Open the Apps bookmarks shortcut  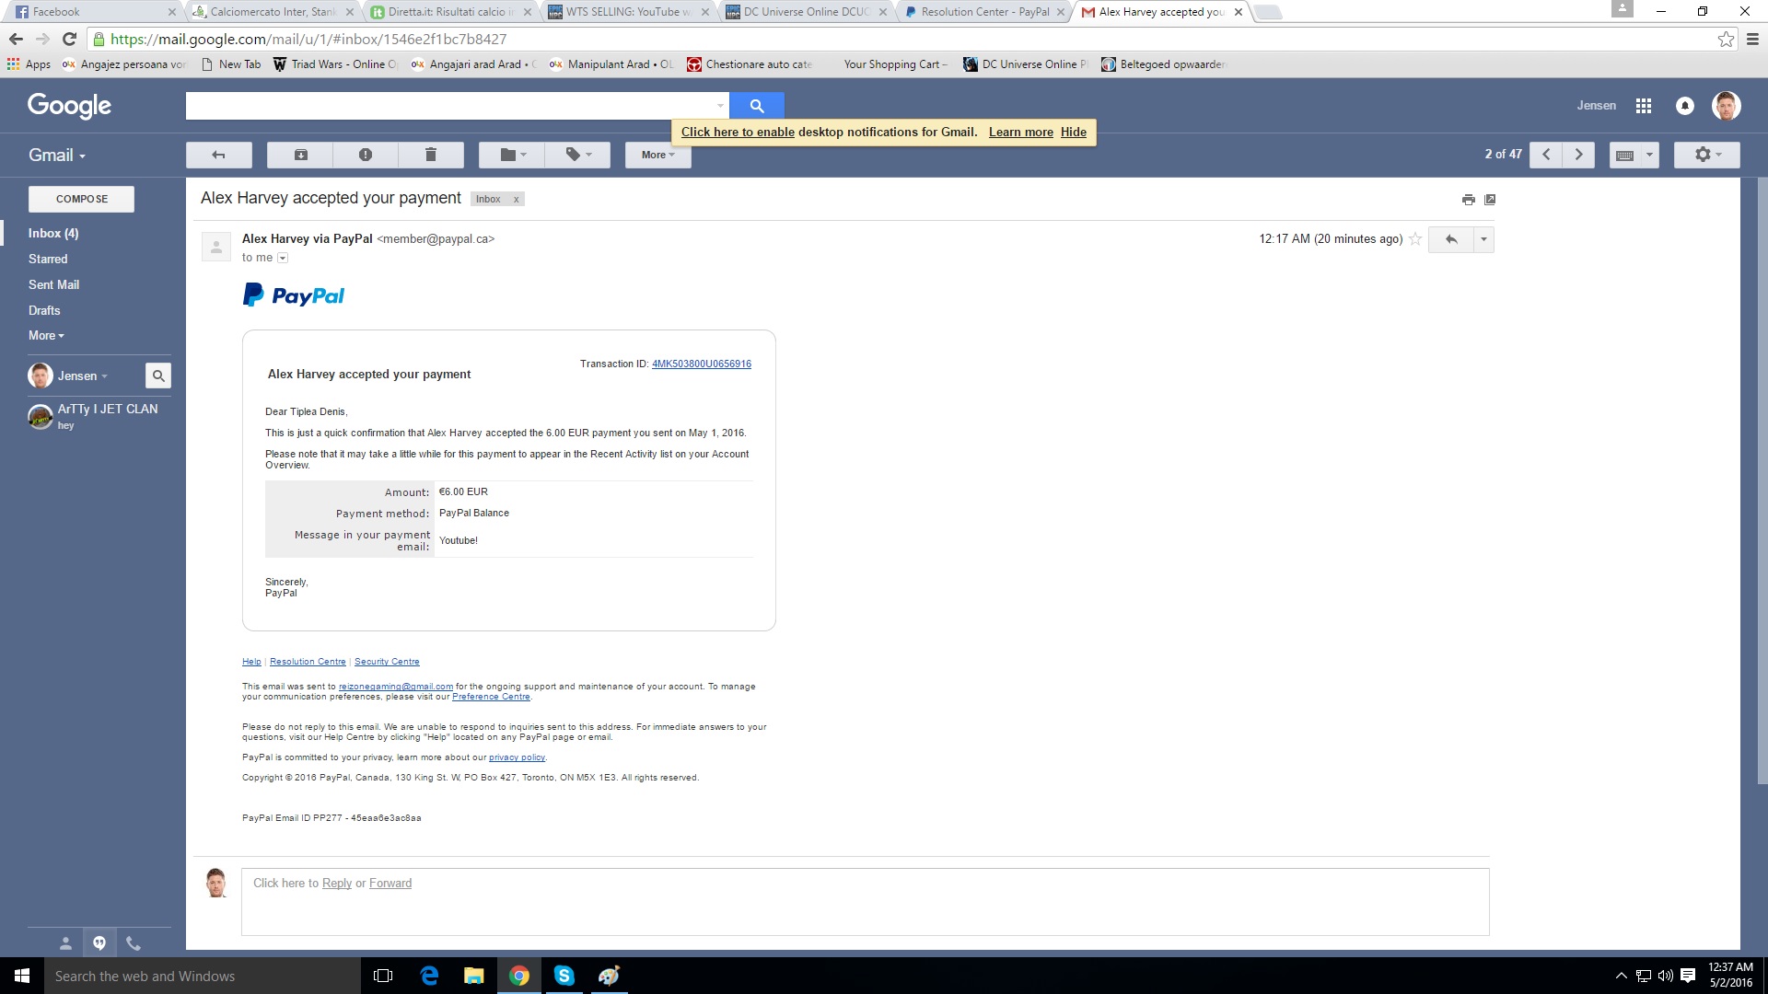tap(29, 64)
